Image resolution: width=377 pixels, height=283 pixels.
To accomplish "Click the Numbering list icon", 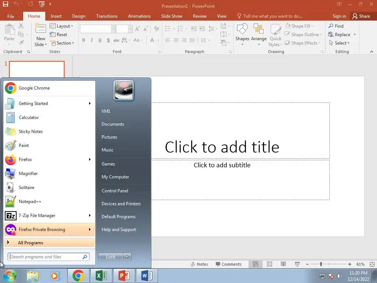I will tap(180, 29).
